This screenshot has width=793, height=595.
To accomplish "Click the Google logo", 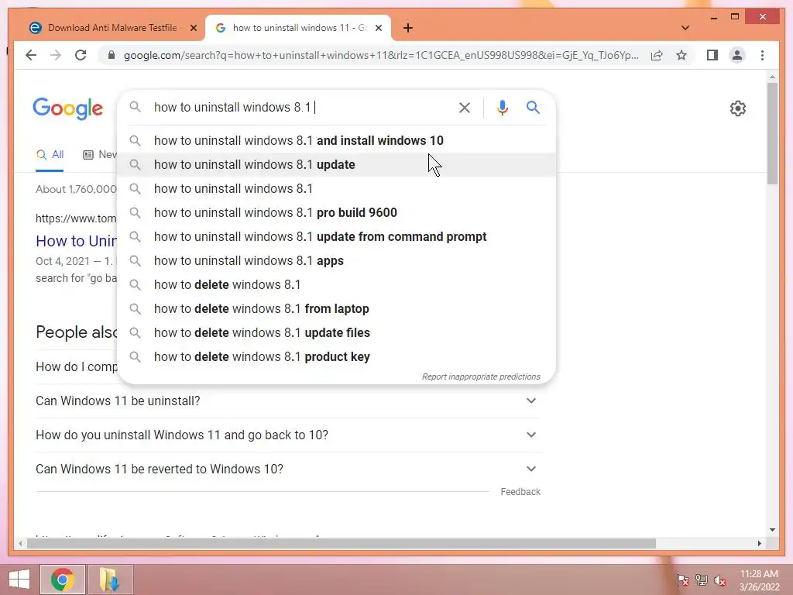I will (x=68, y=108).
